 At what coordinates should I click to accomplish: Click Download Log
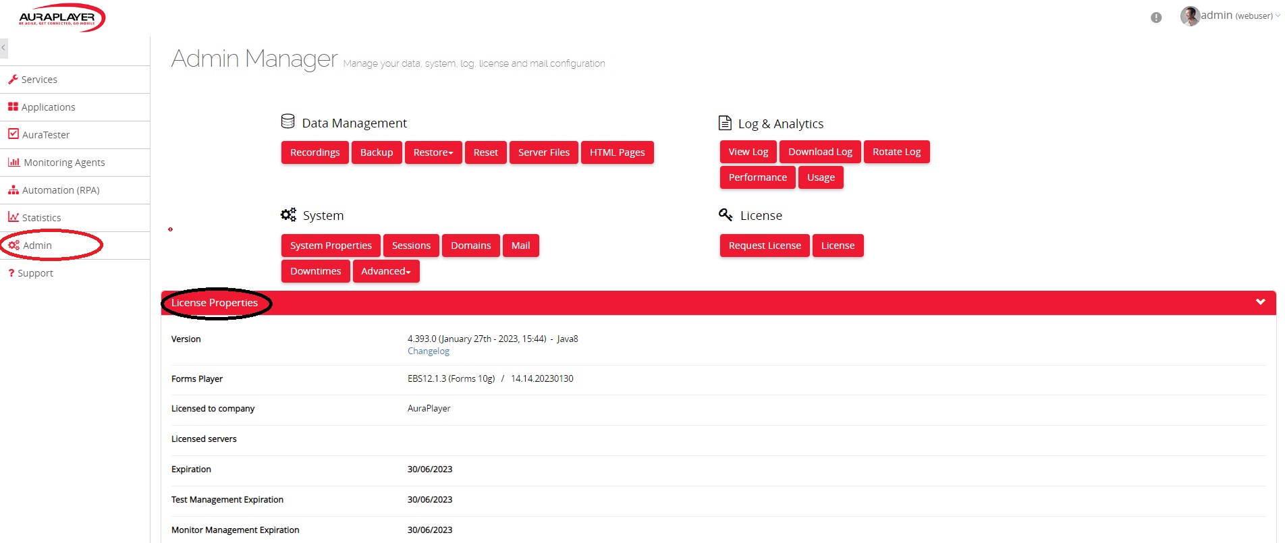click(820, 152)
